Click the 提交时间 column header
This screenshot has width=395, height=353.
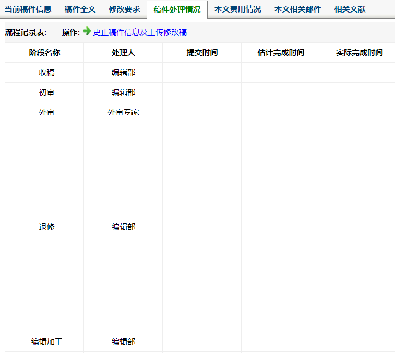click(202, 52)
